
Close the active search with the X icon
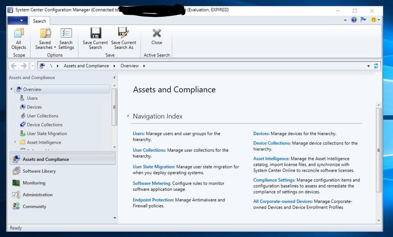(157, 33)
